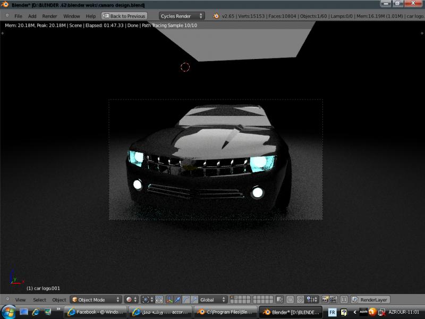The image size is (425, 319).
Task: Open the Object Mode dropdown
Action: point(96,300)
